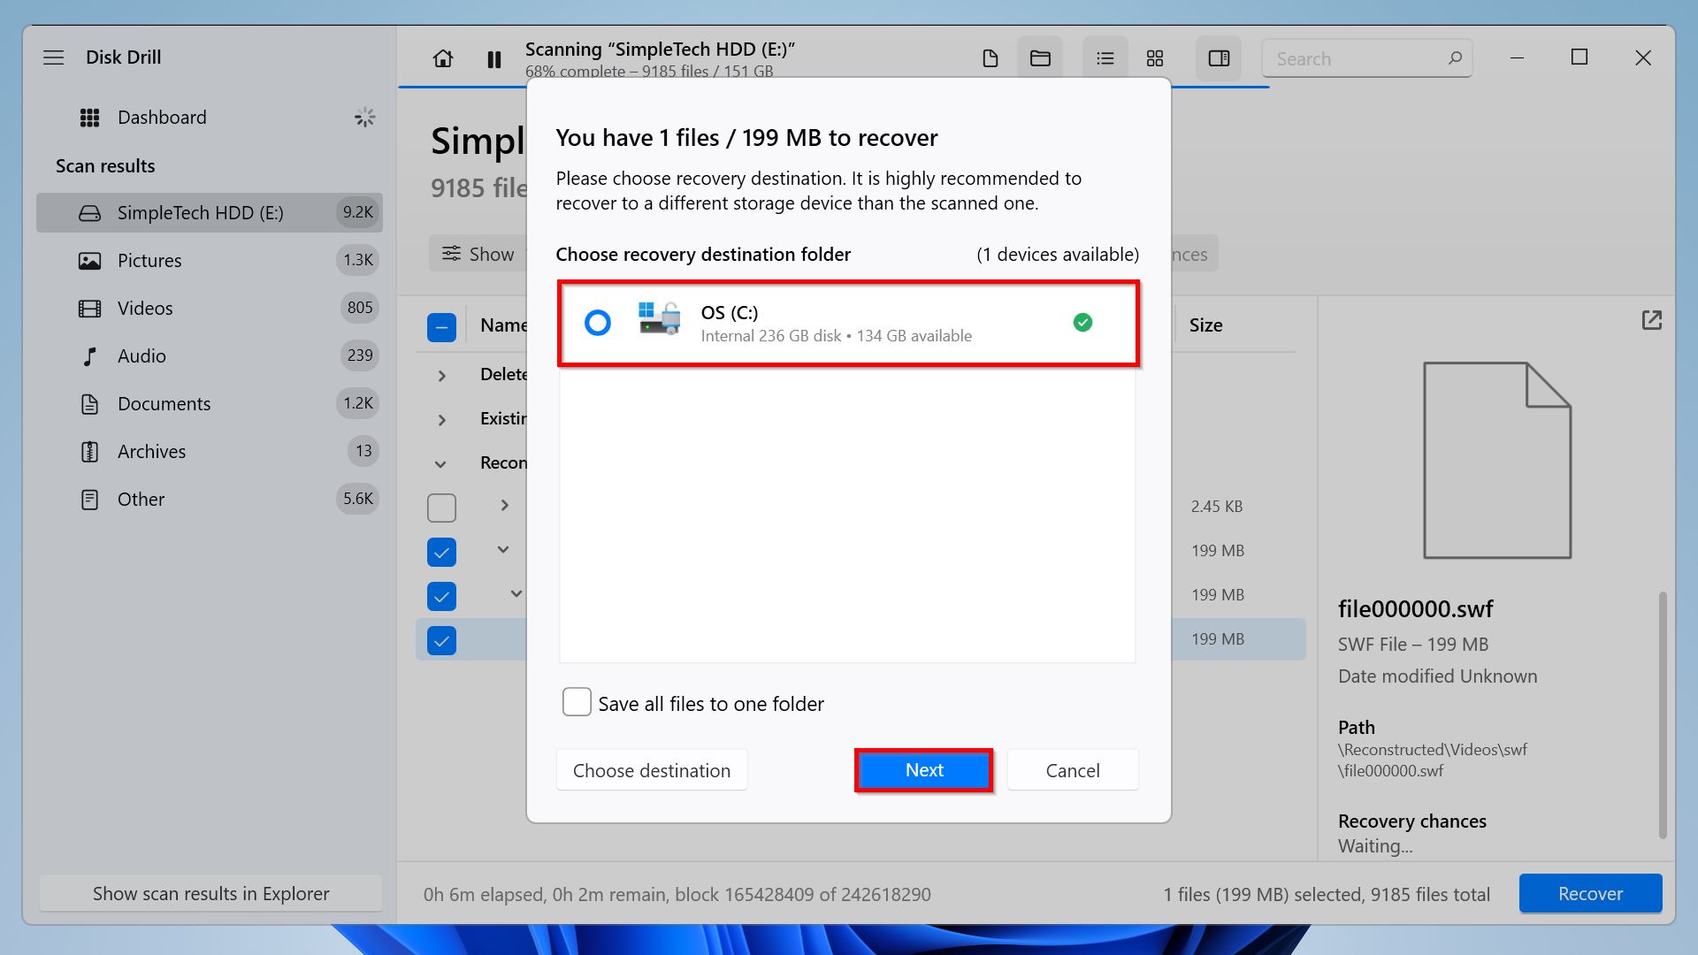Viewport: 1698px width, 955px height.
Task: Click the Recover button
Action: pos(1590,894)
